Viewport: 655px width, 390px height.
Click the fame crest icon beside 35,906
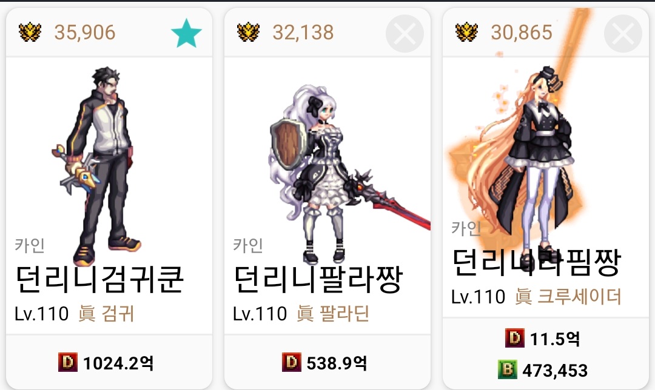pyautogui.click(x=30, y=32)
